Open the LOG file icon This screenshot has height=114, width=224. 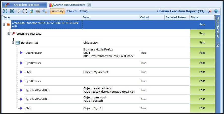(38, 11)
